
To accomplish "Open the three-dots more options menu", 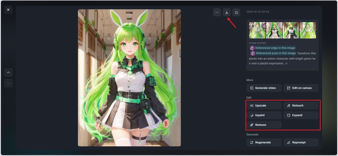I will pos(217,12).
